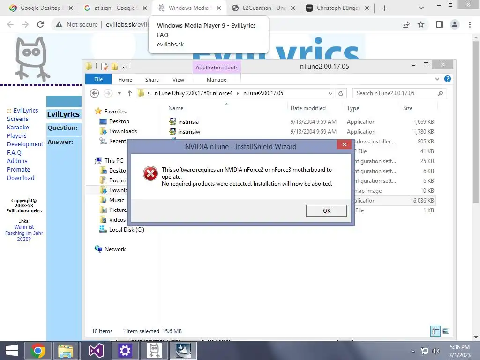Click the Explorer back arrow button
Viewport: 480px width, 360px height.
pos(95,93)
